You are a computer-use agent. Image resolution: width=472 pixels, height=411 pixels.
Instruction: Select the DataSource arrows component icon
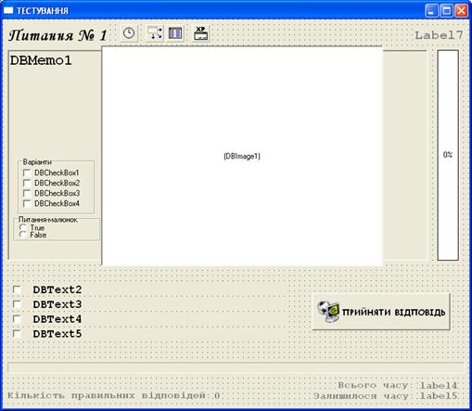click(154, 33)
